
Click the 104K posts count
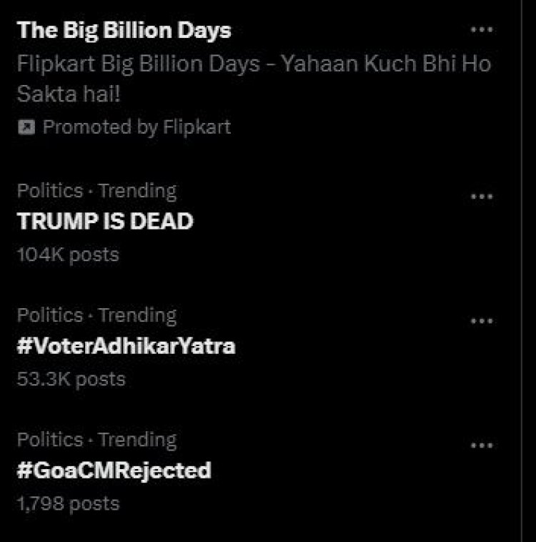[x=68, y=255]
